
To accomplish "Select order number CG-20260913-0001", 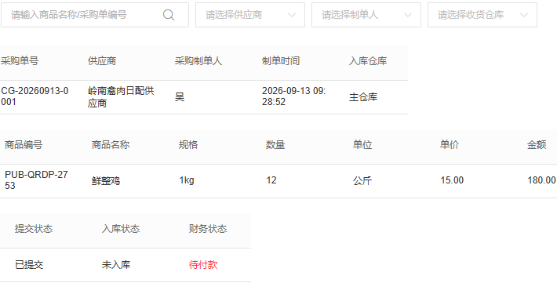I will pyautogui.click(x=35, y=96).
